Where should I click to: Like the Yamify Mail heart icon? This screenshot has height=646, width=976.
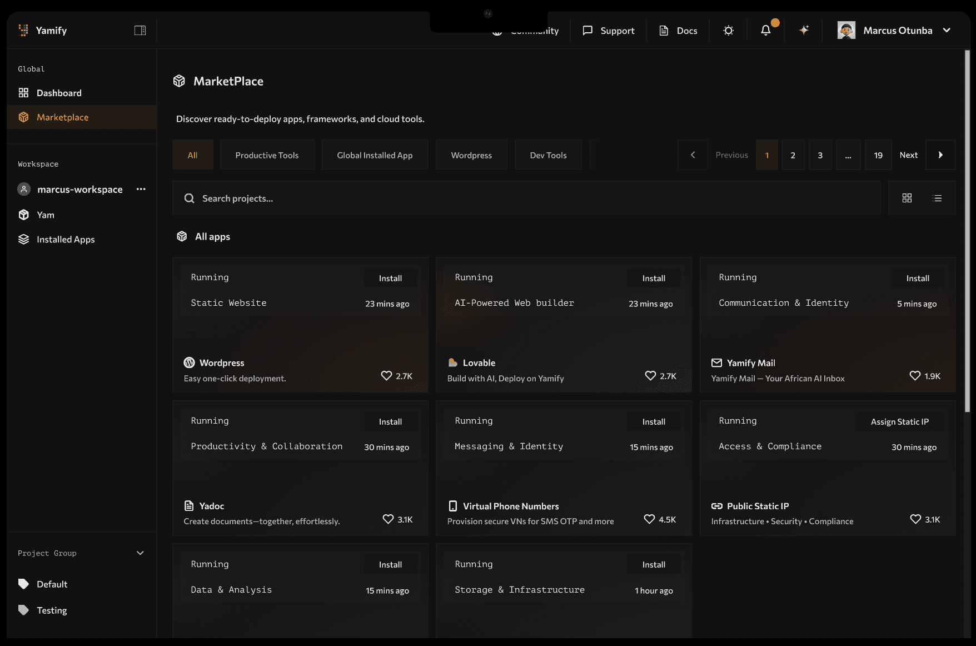click(915, 376)
